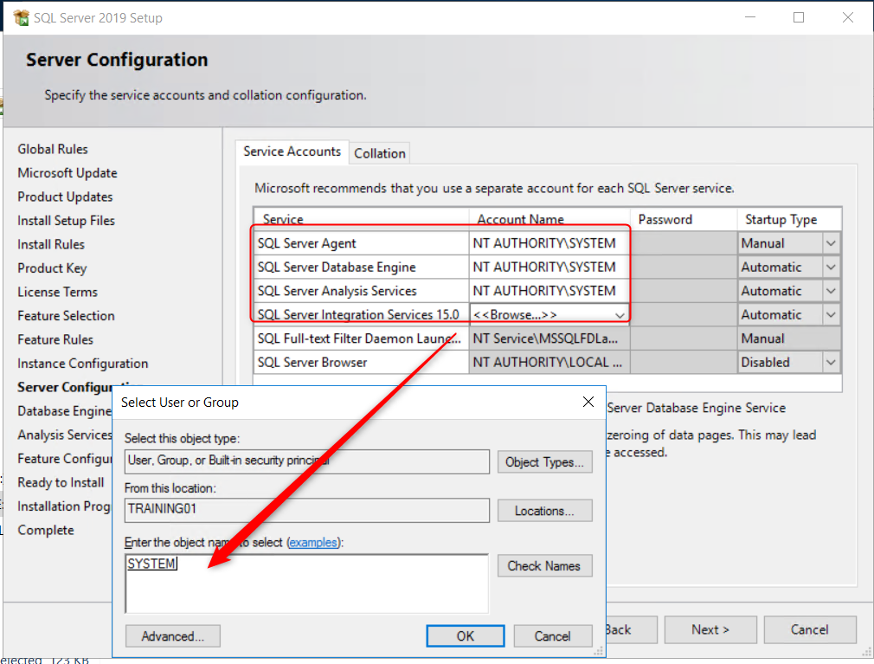Screen dimensions: 874x664
Task: Cancel the SQL Server setup wizard
Action: [x=810, y=630]
